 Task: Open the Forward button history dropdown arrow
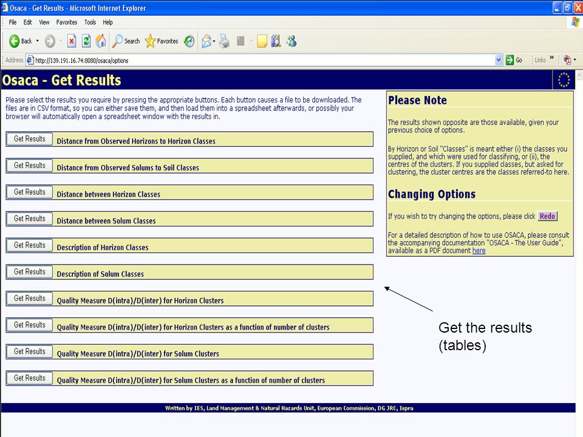coord(61,41)
